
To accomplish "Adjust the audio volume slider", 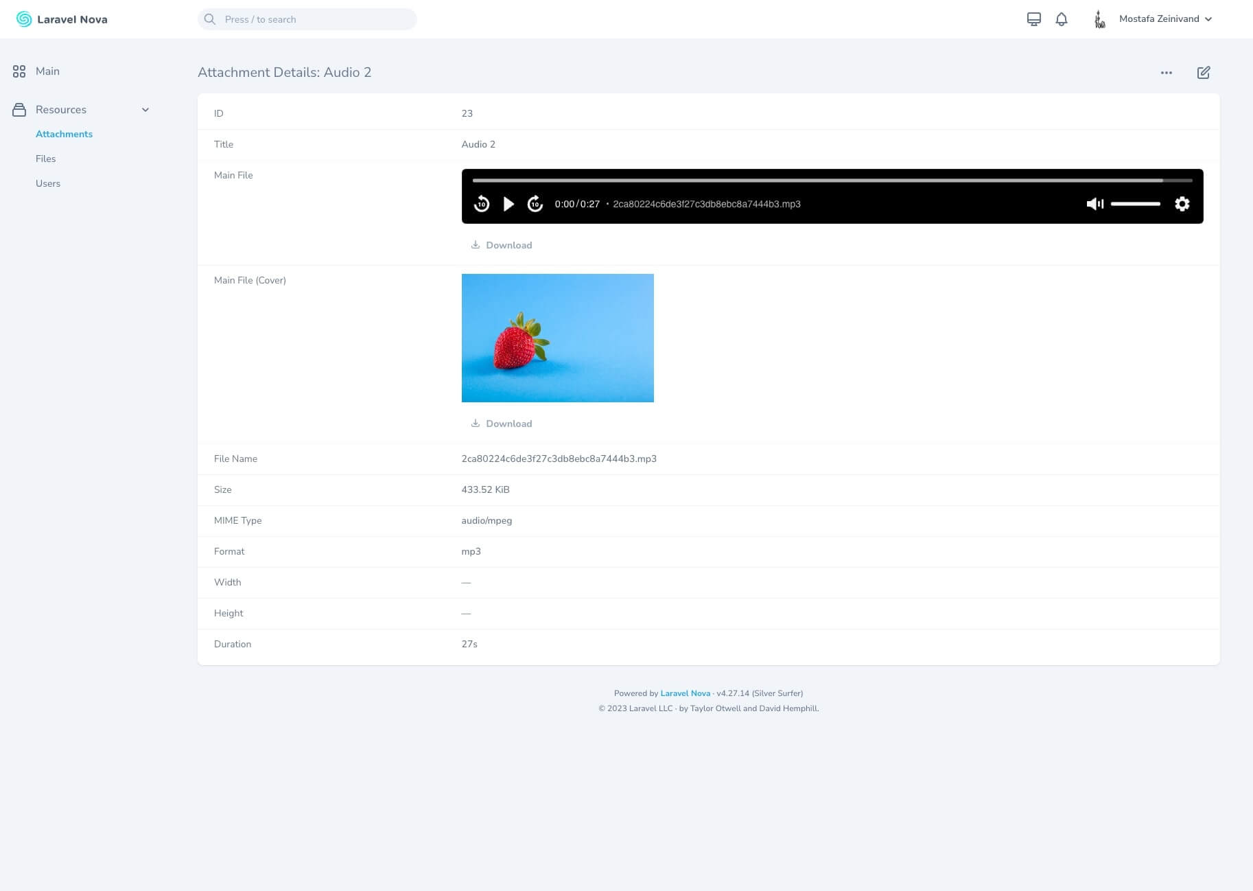I will (x=1135, y=204).
